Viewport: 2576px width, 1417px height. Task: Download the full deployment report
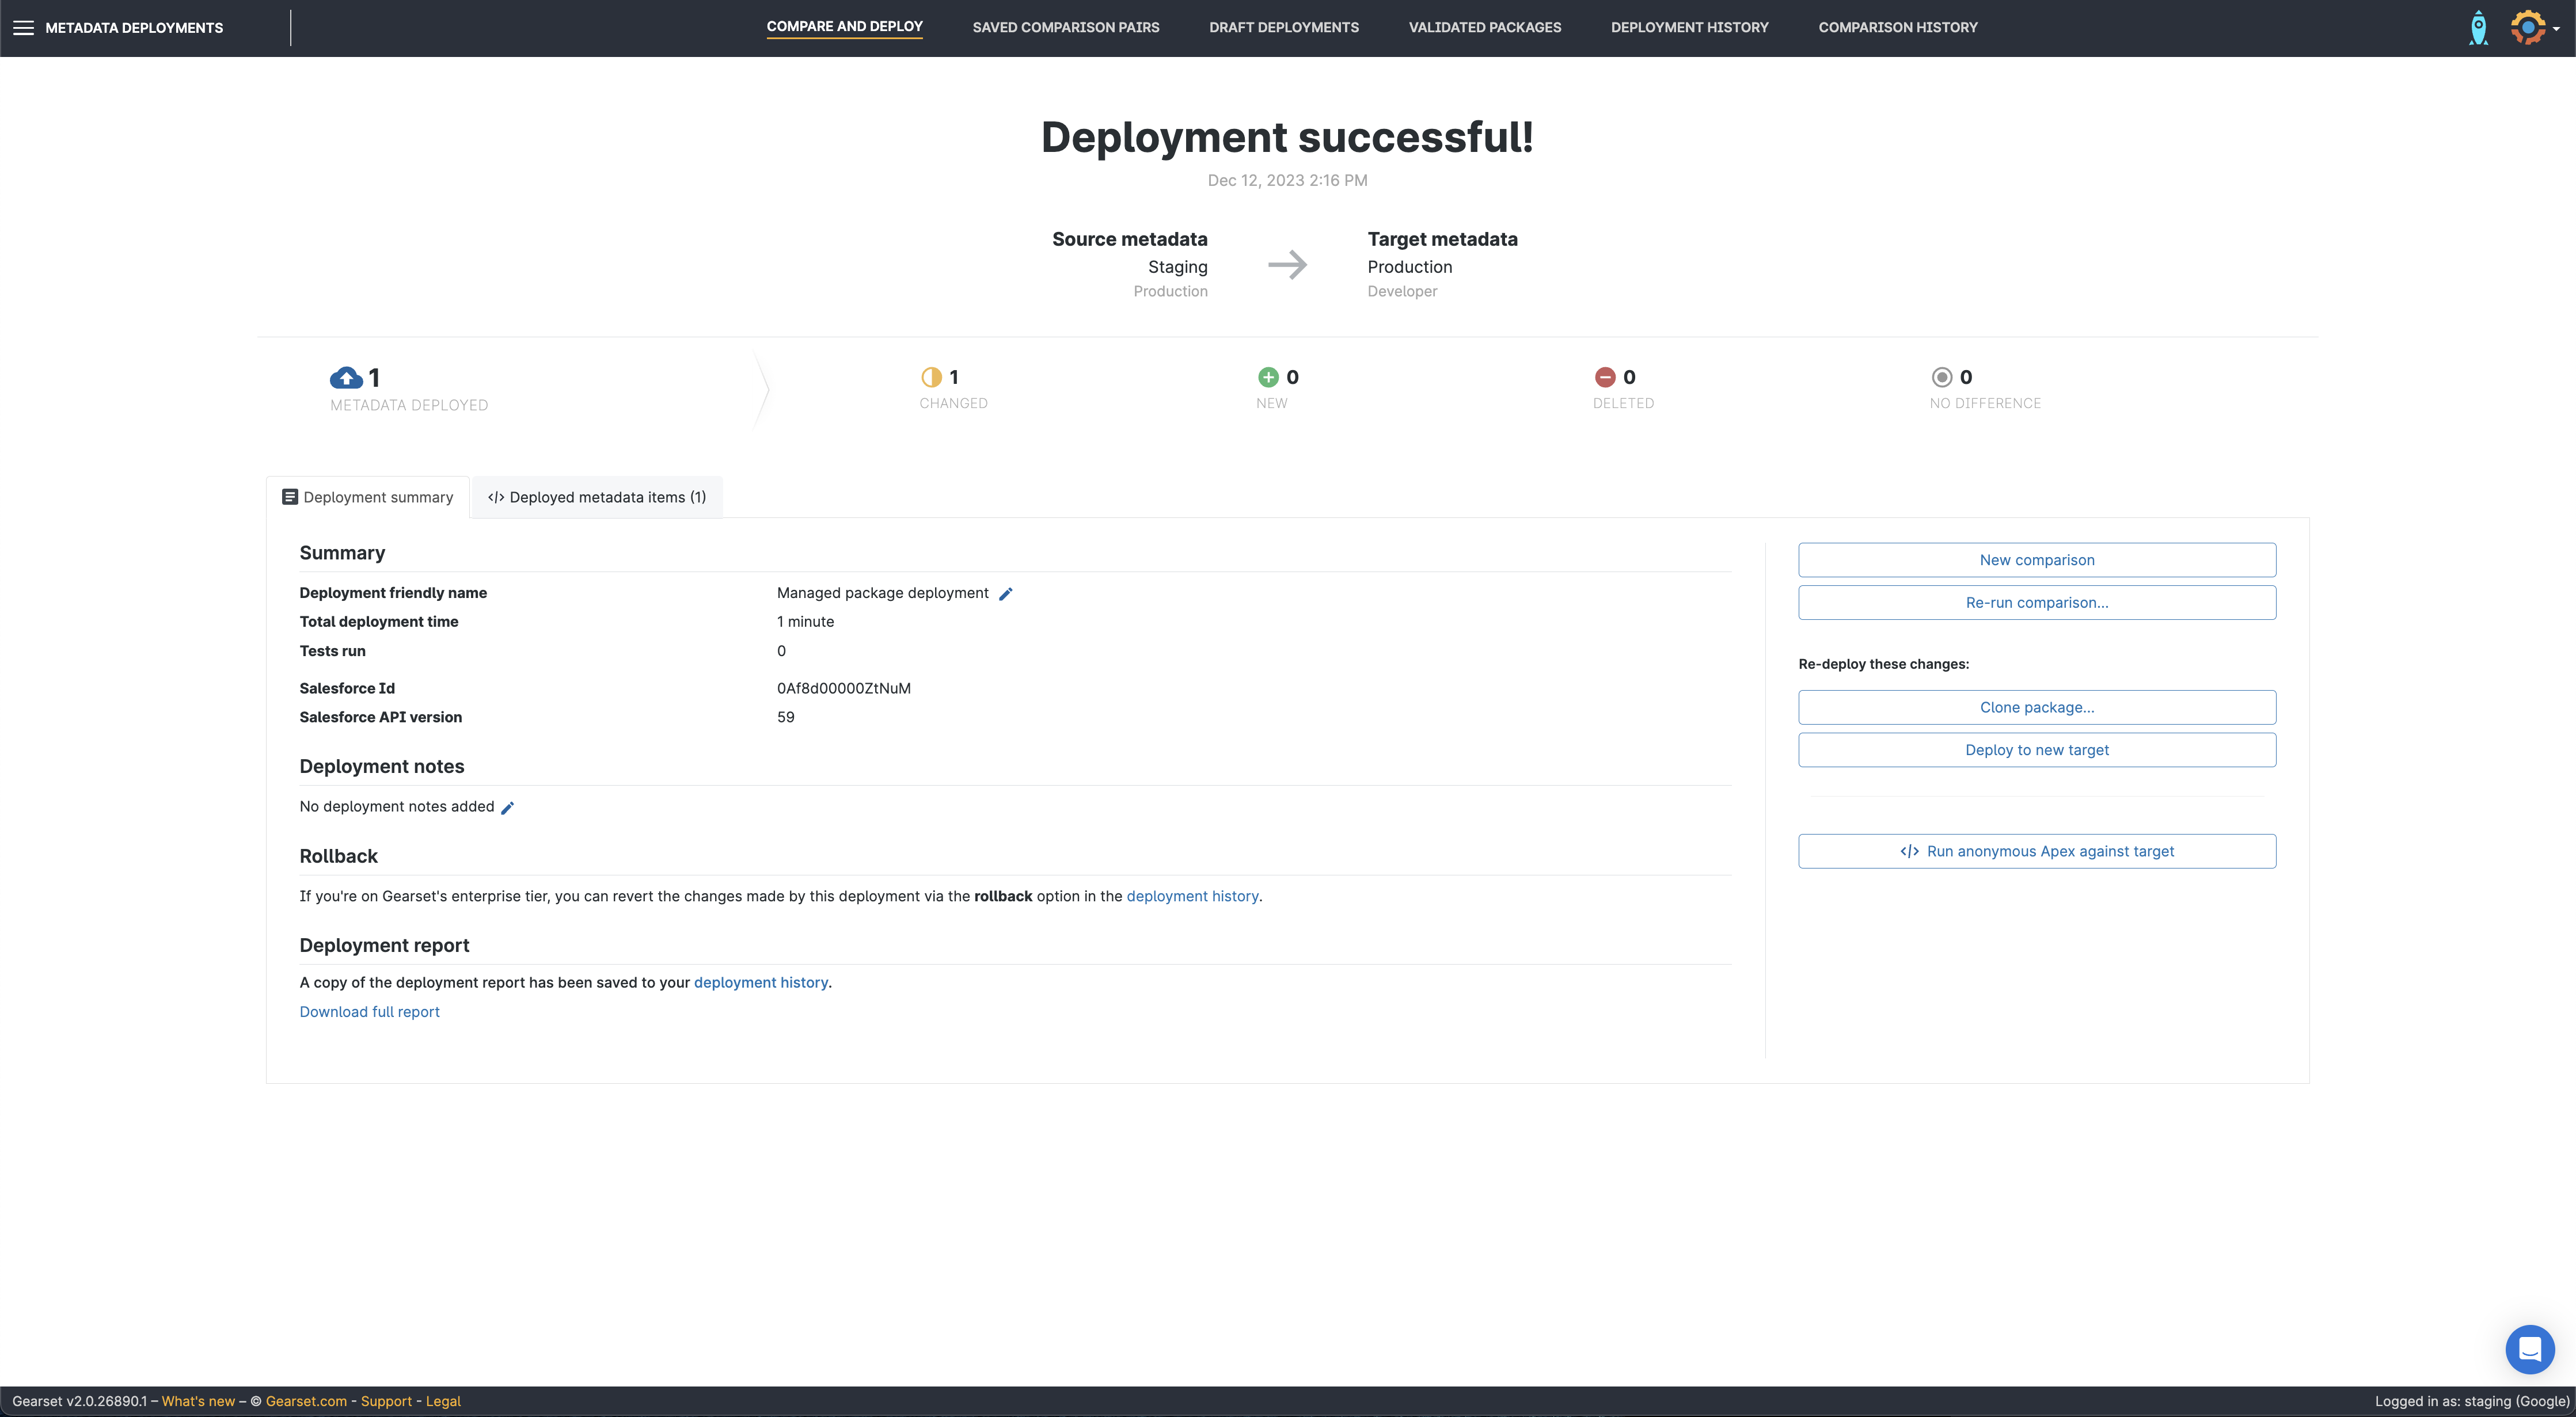click(x=369, y=1011)
